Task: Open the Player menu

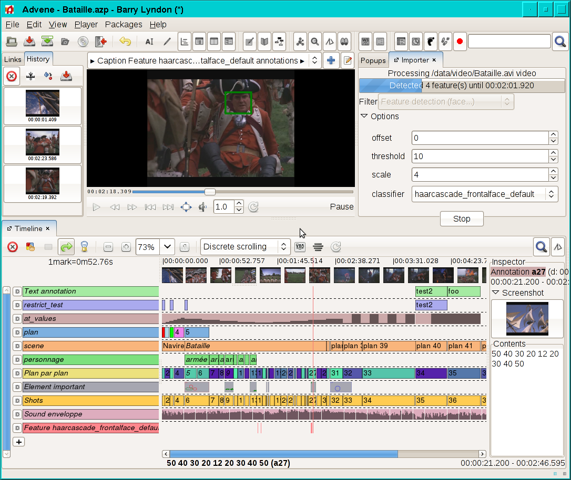Action: pyautogui.click(x=86, y=24)
